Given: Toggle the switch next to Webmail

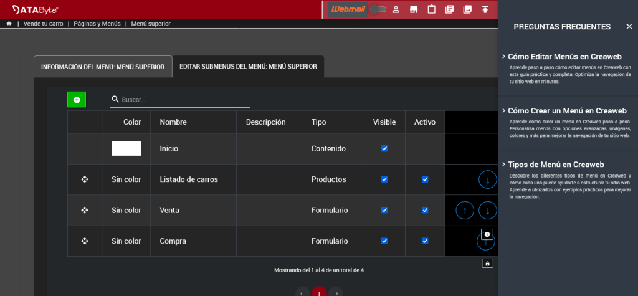Looking at the screenshot, I should point(378,9).
